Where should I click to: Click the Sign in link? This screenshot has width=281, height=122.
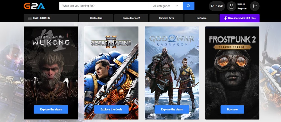pyautogui.click(x=241, y=4)
